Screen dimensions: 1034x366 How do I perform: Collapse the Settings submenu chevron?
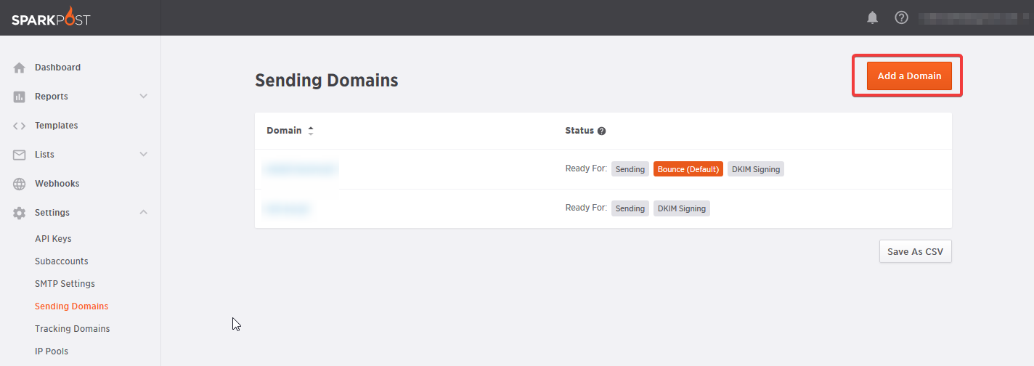(x=144, y=213)
